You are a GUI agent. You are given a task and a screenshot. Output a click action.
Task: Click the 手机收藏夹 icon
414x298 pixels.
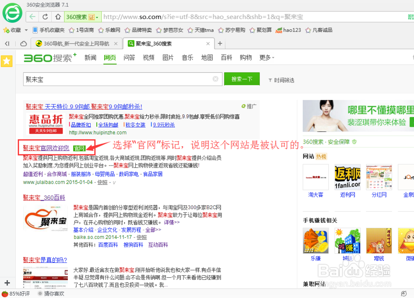pyautogui.click(x=36, y=30)
